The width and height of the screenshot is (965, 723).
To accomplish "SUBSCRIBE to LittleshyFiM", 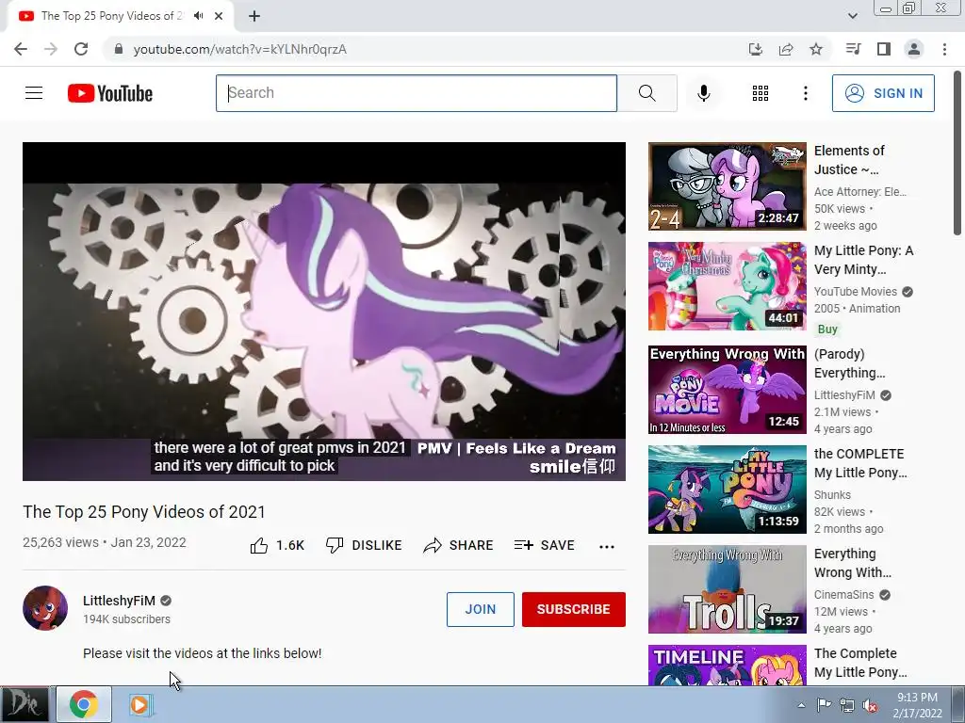I will [574, 609].
